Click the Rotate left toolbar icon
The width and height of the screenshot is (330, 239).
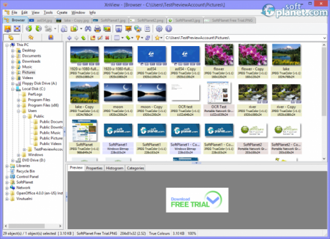click(29, 28)
